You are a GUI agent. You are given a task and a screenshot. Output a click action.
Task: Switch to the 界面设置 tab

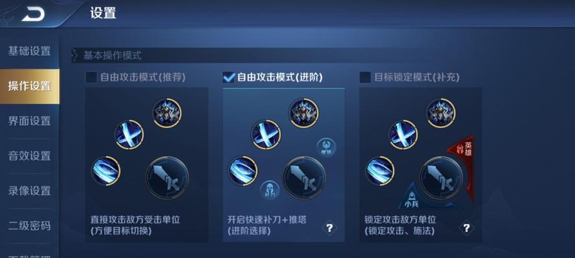point(29,121)
